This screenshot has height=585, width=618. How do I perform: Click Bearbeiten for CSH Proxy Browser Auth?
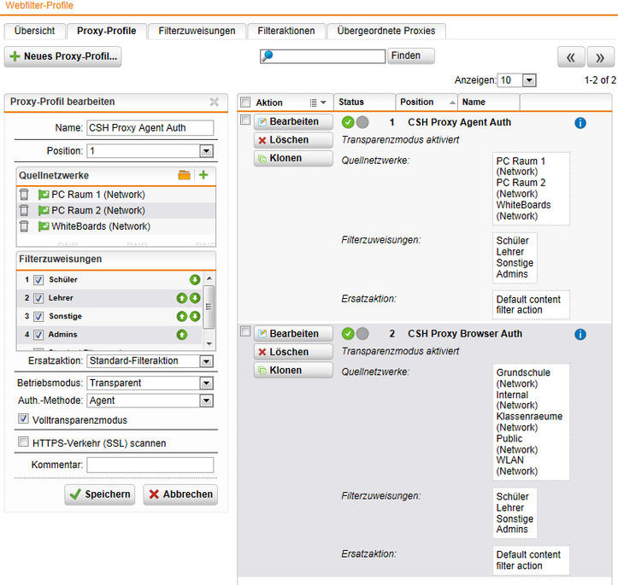[x=293, y=334]
